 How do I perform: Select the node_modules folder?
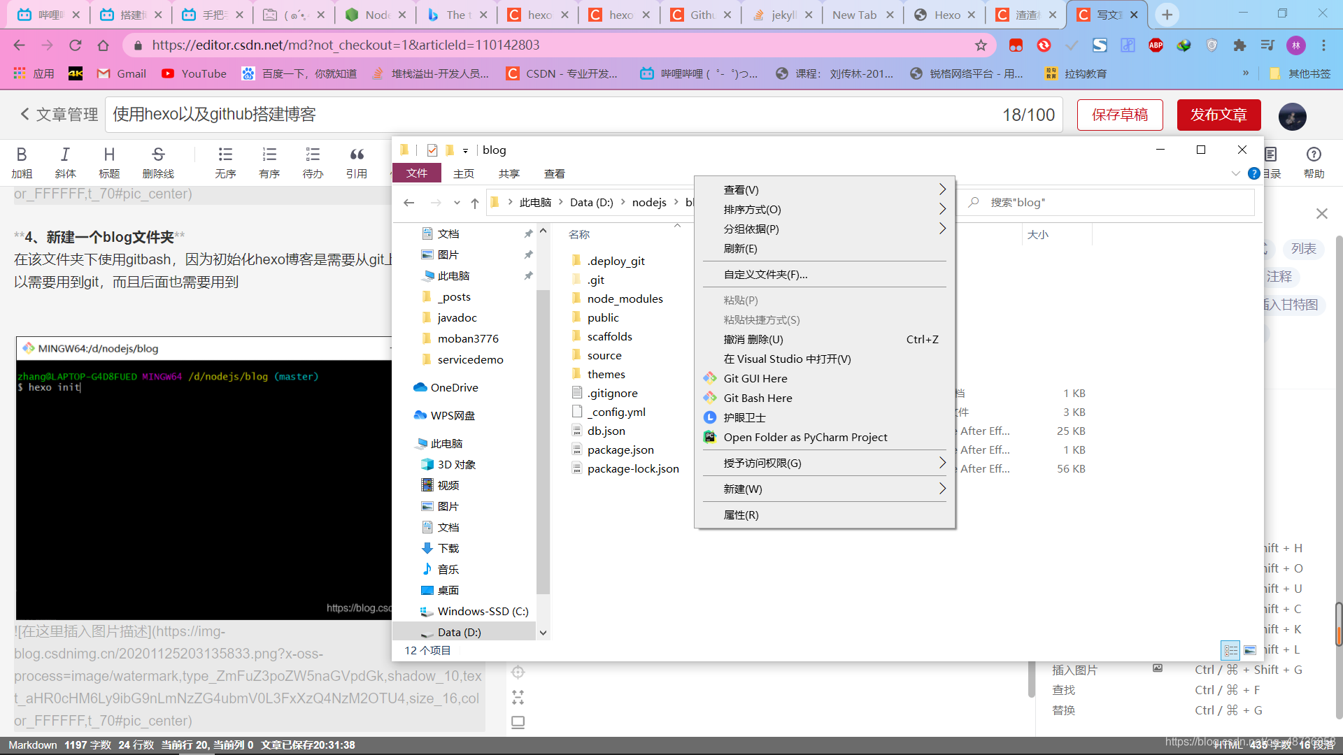(x=624, y=299)
